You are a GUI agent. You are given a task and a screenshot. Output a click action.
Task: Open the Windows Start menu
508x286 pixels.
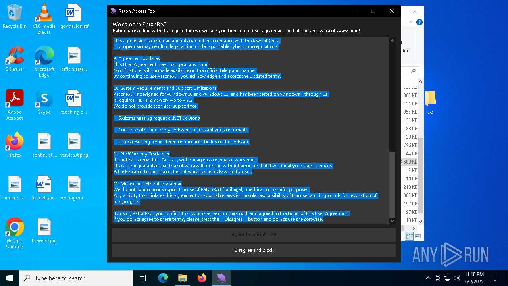(x=10, y=278)
